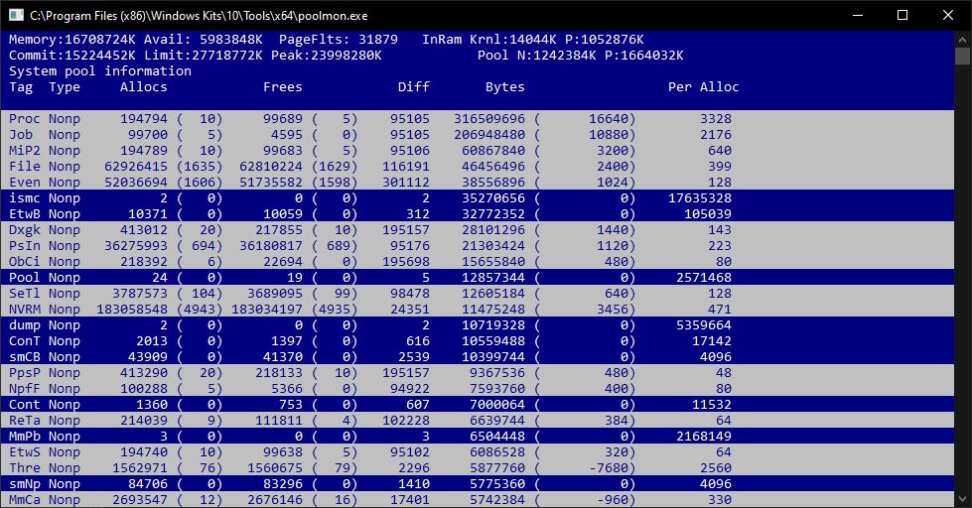Select the 'ObCi' tag row
This screenshot has height=508, width=972.
tap(478, 261)
